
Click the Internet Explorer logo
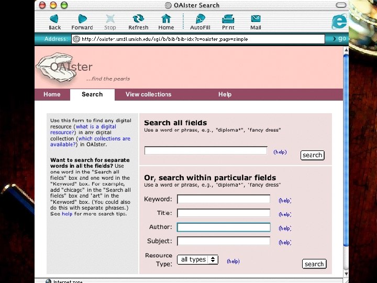339,21
